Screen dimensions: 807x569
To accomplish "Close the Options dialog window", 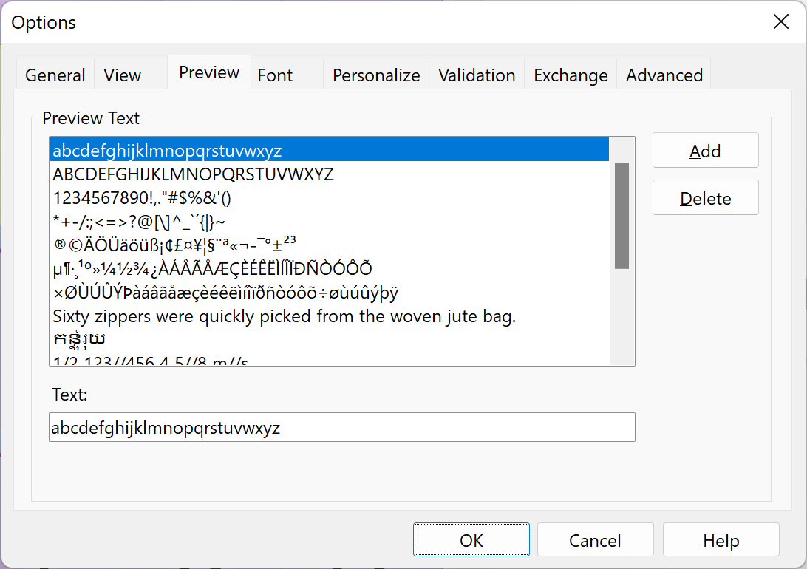I will point(780,22).
